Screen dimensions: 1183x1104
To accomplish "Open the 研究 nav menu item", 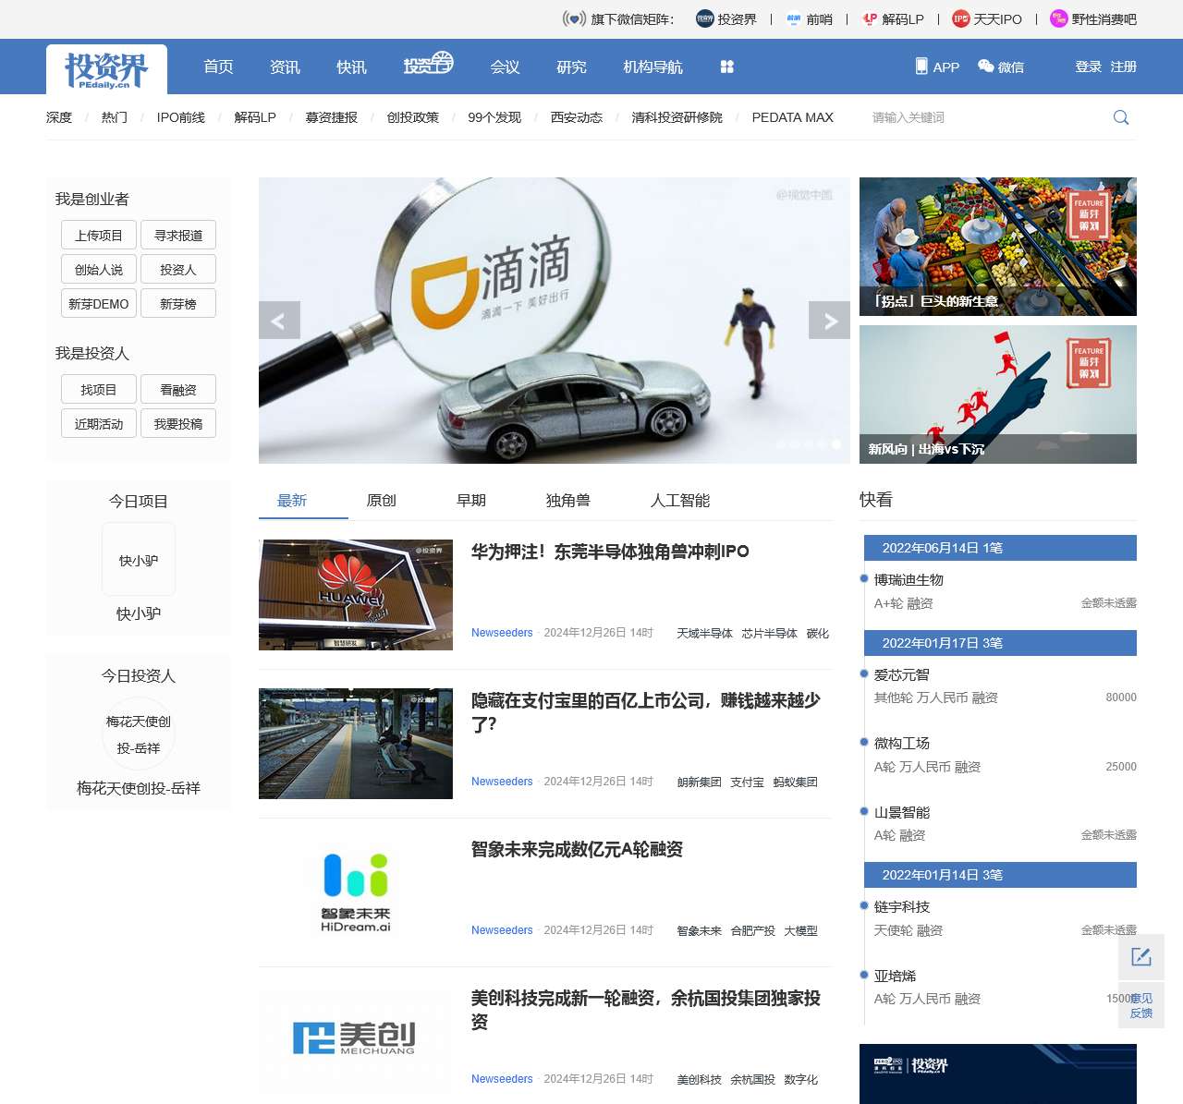I will click(571, 67).
